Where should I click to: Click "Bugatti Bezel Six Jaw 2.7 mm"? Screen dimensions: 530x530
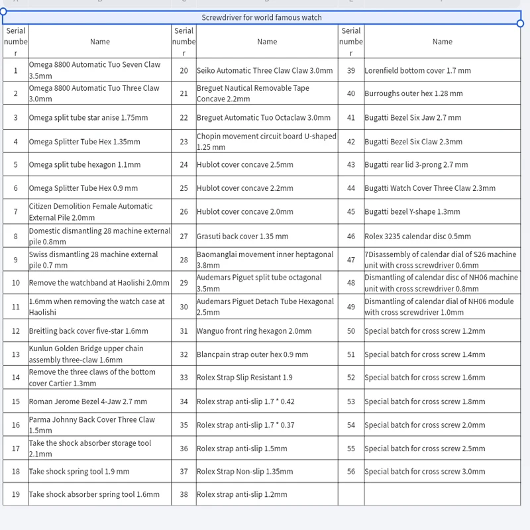click(x=443, y=117)
